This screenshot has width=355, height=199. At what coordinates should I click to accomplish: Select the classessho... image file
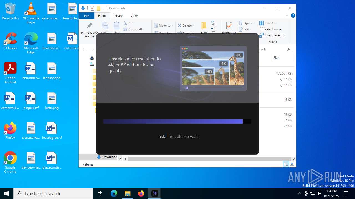31,131
